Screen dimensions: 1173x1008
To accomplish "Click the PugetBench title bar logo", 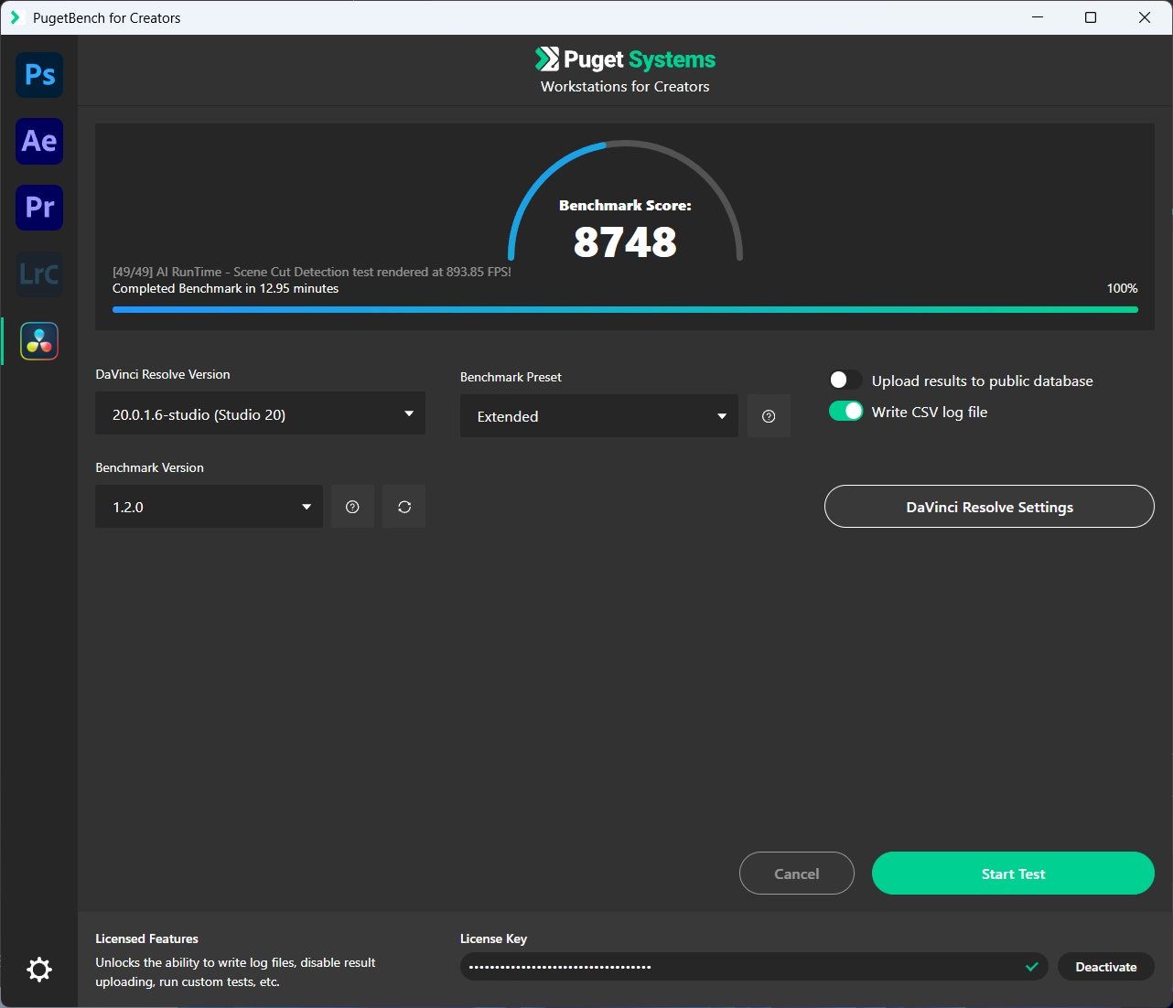I will point(15,17).
